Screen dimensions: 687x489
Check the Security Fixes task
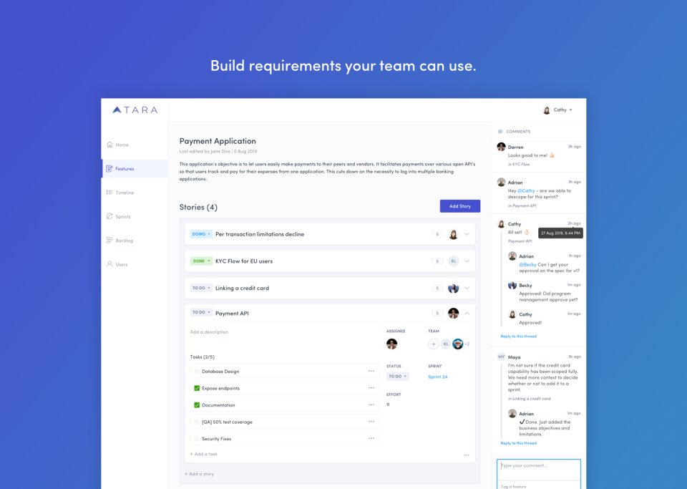tap(197, 439)
